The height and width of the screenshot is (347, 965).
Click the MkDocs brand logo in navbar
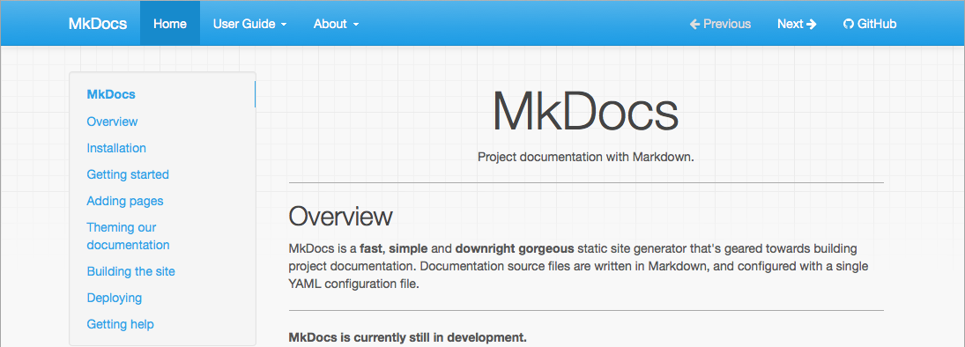[x=97, y=24]
